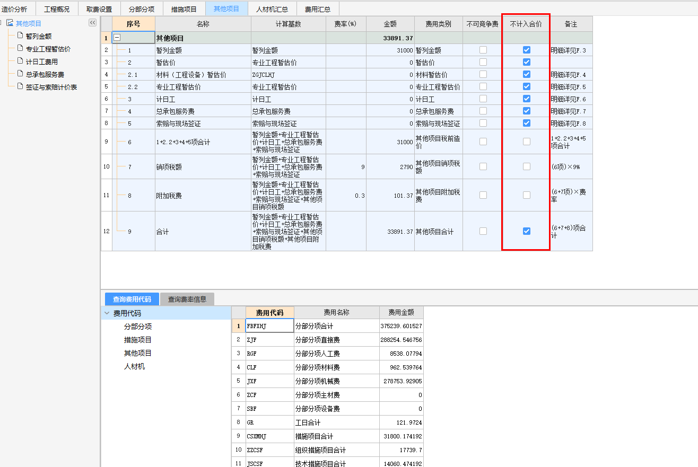Click the 序号 column header
The image size is (698, 467).
click(x=134, y=24)
